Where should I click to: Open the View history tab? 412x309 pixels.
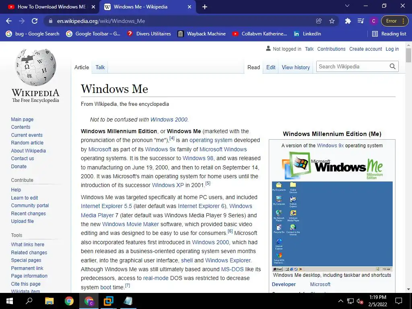[x=296, y=67]
